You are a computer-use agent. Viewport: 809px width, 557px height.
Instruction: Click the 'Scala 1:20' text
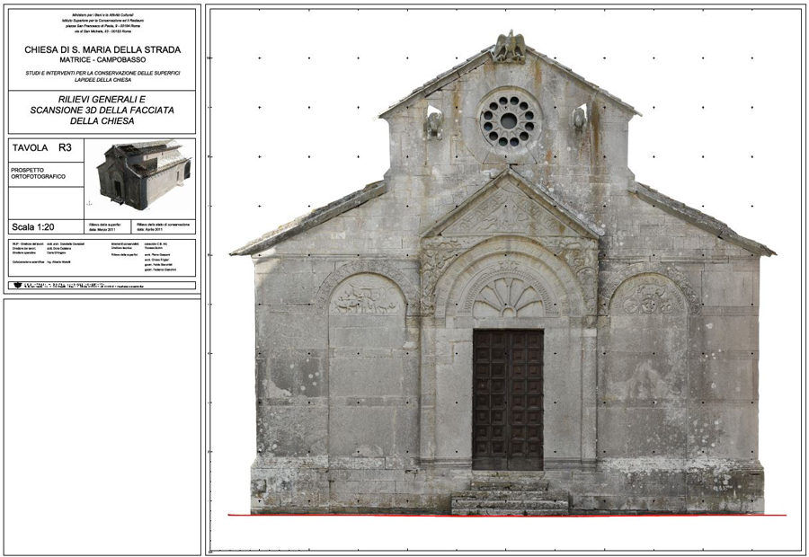coord(33,227)
